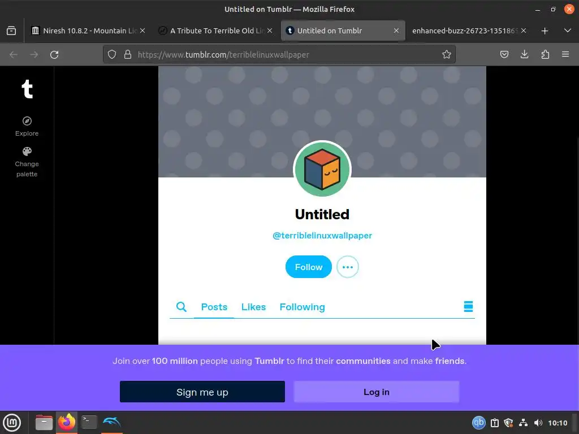Click the Untitled blog title
This screenshot has height=434, width=579.
coord(322,214)
